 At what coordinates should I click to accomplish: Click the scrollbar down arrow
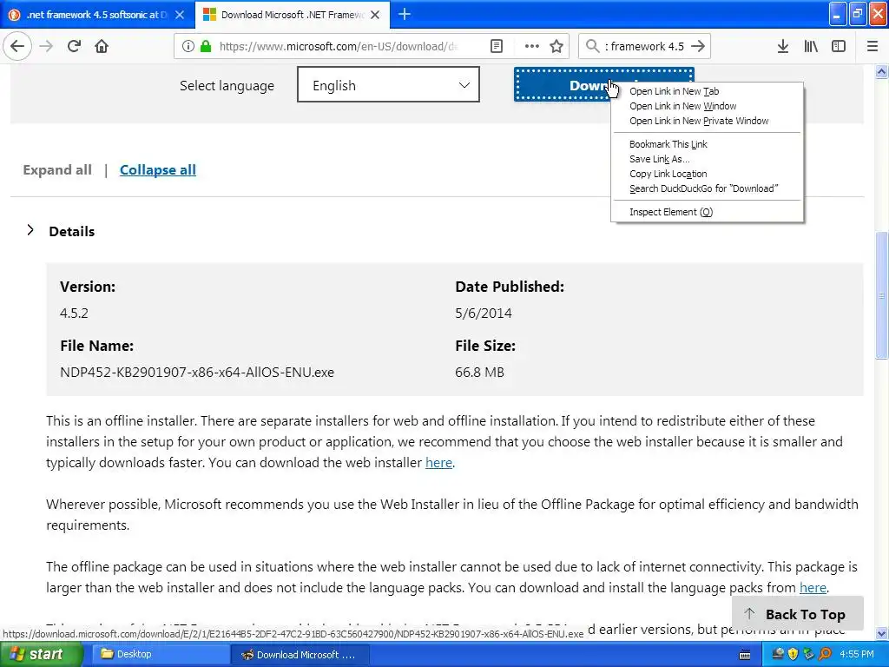pyautogui.click(x=881, y=633)
